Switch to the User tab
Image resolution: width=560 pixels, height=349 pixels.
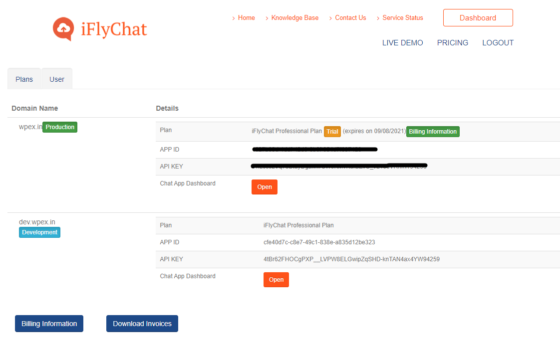pyautogui.click(x=57, y=79)
